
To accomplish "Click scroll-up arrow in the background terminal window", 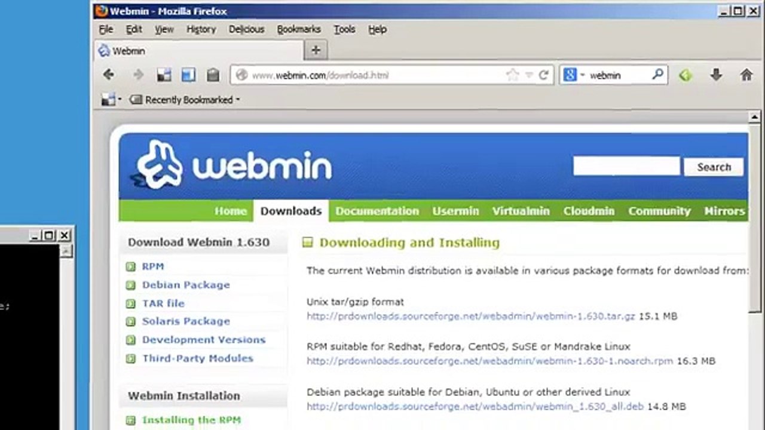I will pos(66,251).
